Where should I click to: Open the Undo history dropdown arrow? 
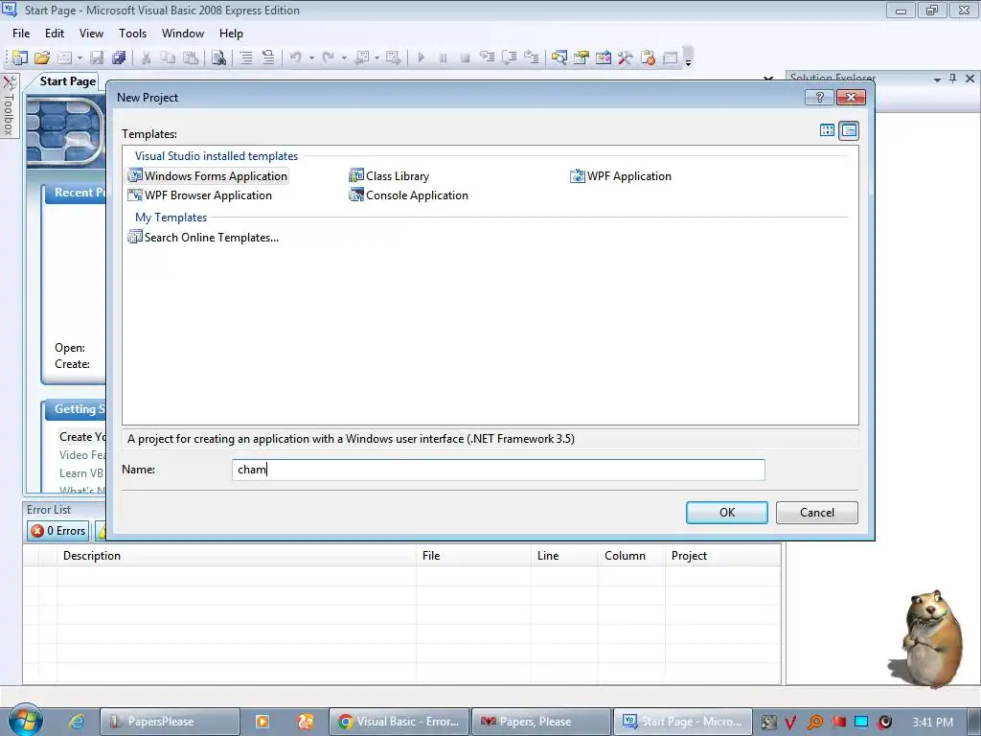[x=311, y=58]
